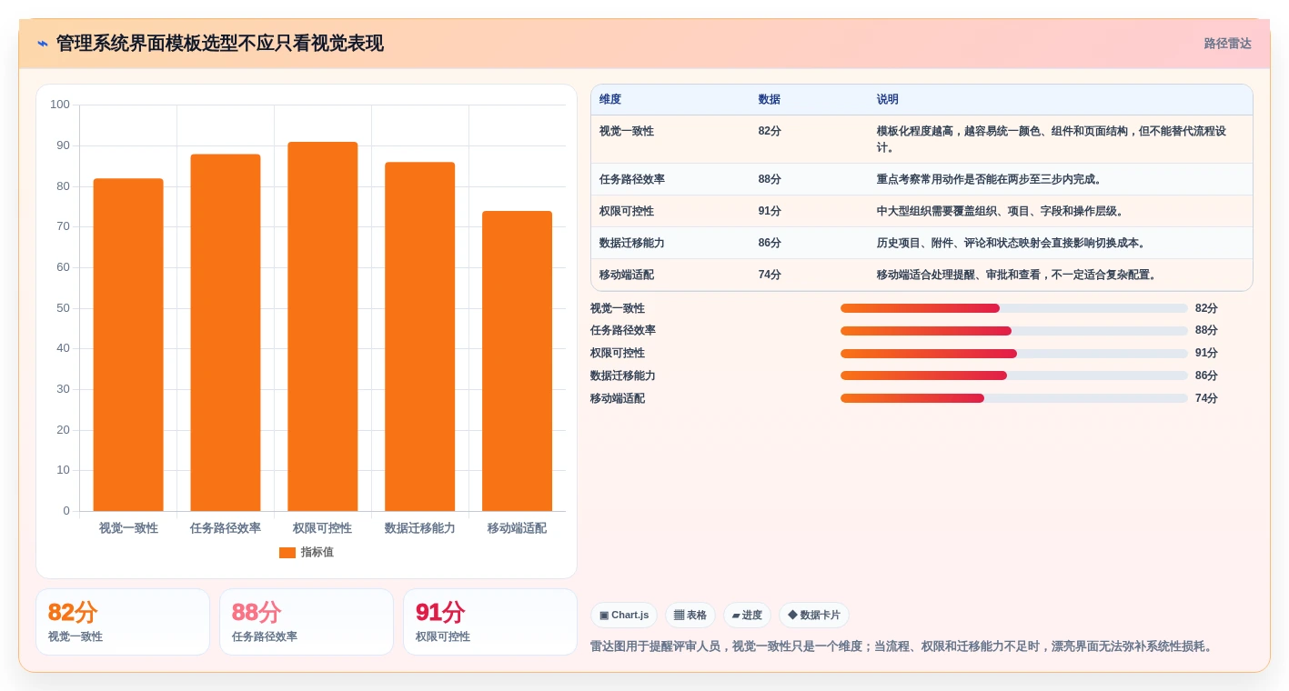Screen dimensions: 1289x691
Task: Click the 视觉一致性 x-axis label
Action: pyautogui.click(x=128, y=528)
